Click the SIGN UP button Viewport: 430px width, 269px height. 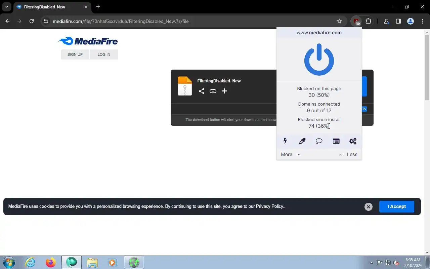coord(75,54)
